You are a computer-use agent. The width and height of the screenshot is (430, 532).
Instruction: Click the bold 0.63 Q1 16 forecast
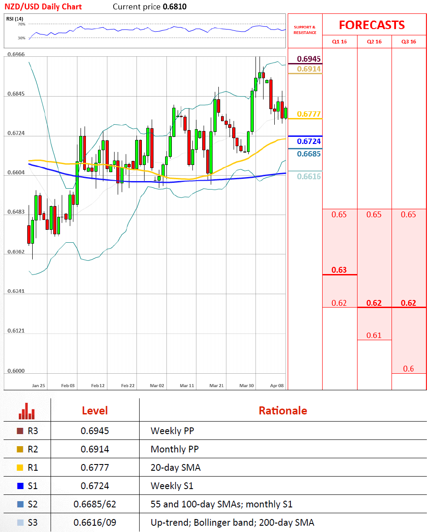pyautogui.click(x=339, y=270)
